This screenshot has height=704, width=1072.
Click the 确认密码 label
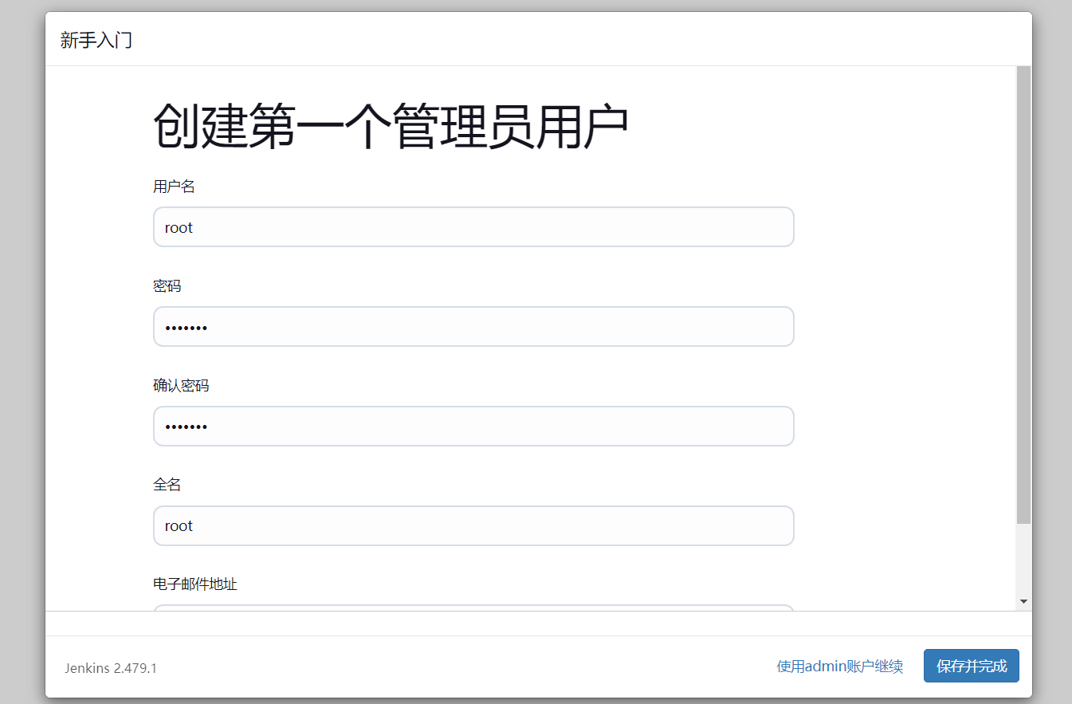(181, 386)
